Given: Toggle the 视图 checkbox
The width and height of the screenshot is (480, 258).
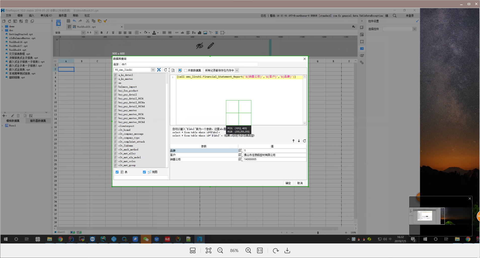Looking at the screenshot, I should point(144,172).
